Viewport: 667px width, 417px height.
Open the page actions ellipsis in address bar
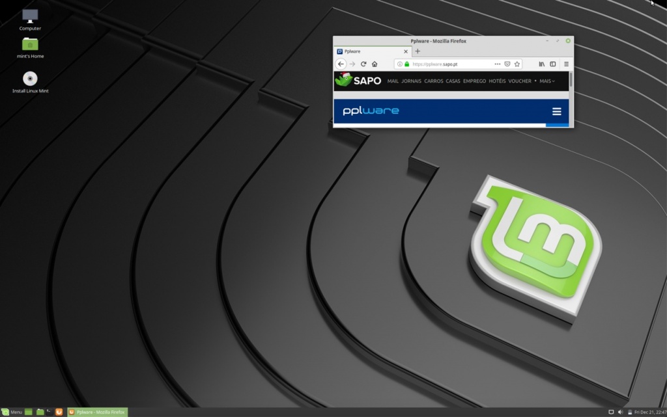point(496,64)
